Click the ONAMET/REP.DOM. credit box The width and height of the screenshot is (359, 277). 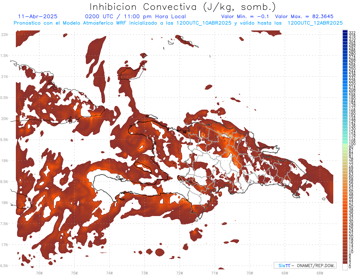click(305, 265)
